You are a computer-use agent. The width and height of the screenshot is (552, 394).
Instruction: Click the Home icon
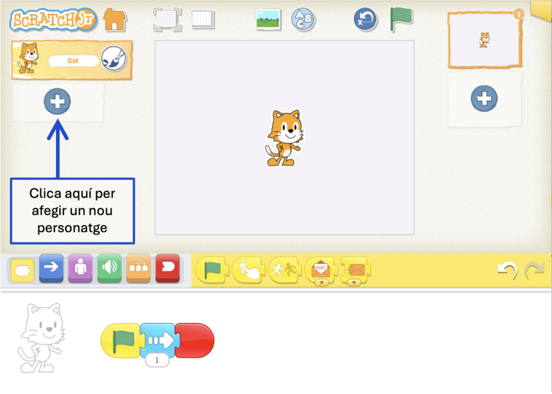(x=114, y=19)
